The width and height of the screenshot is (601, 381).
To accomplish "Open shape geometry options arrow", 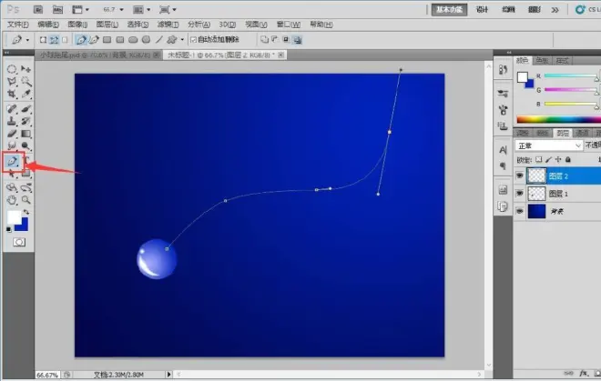I will coord(182,39).
